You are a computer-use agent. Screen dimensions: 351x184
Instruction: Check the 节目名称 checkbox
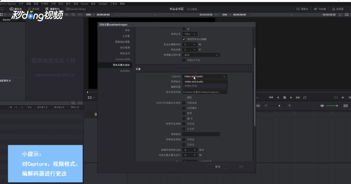pyautogui.click(x=184, y=103)
